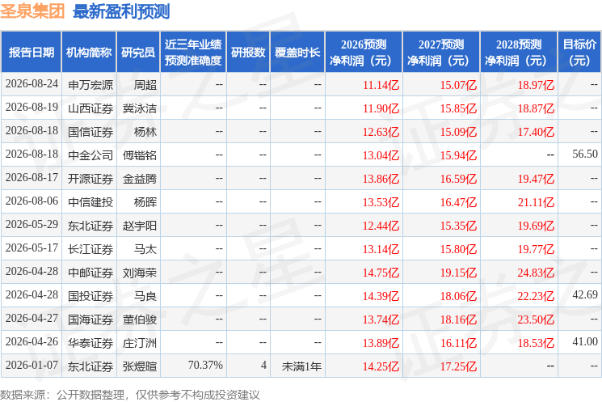
Task: Click the 最新盈利预测 heading
Action: (x=121, y=11)
